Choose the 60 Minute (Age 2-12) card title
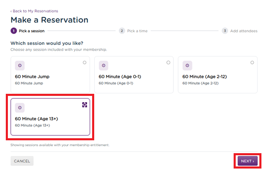 coord(205,76)
